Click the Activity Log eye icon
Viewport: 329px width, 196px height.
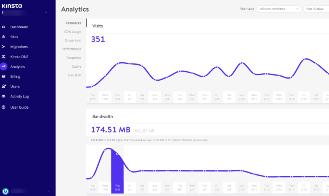[4, 96]
